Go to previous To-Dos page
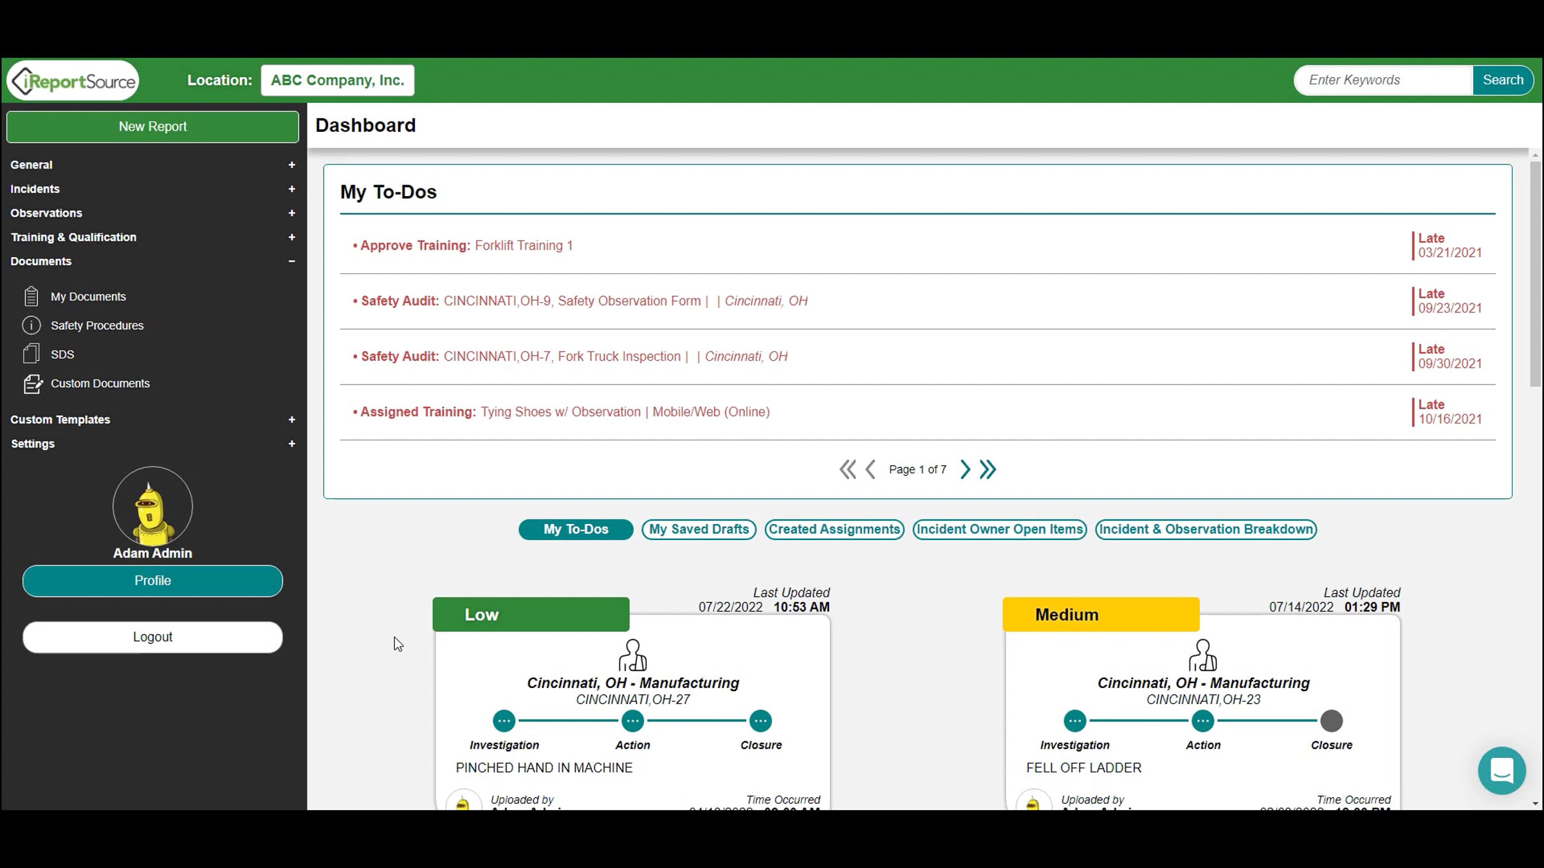Viewport: 1544px width, 868px height. tap(870, 469)
